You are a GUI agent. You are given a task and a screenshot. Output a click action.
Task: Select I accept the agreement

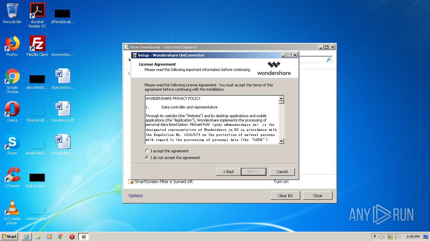(167, 151)
